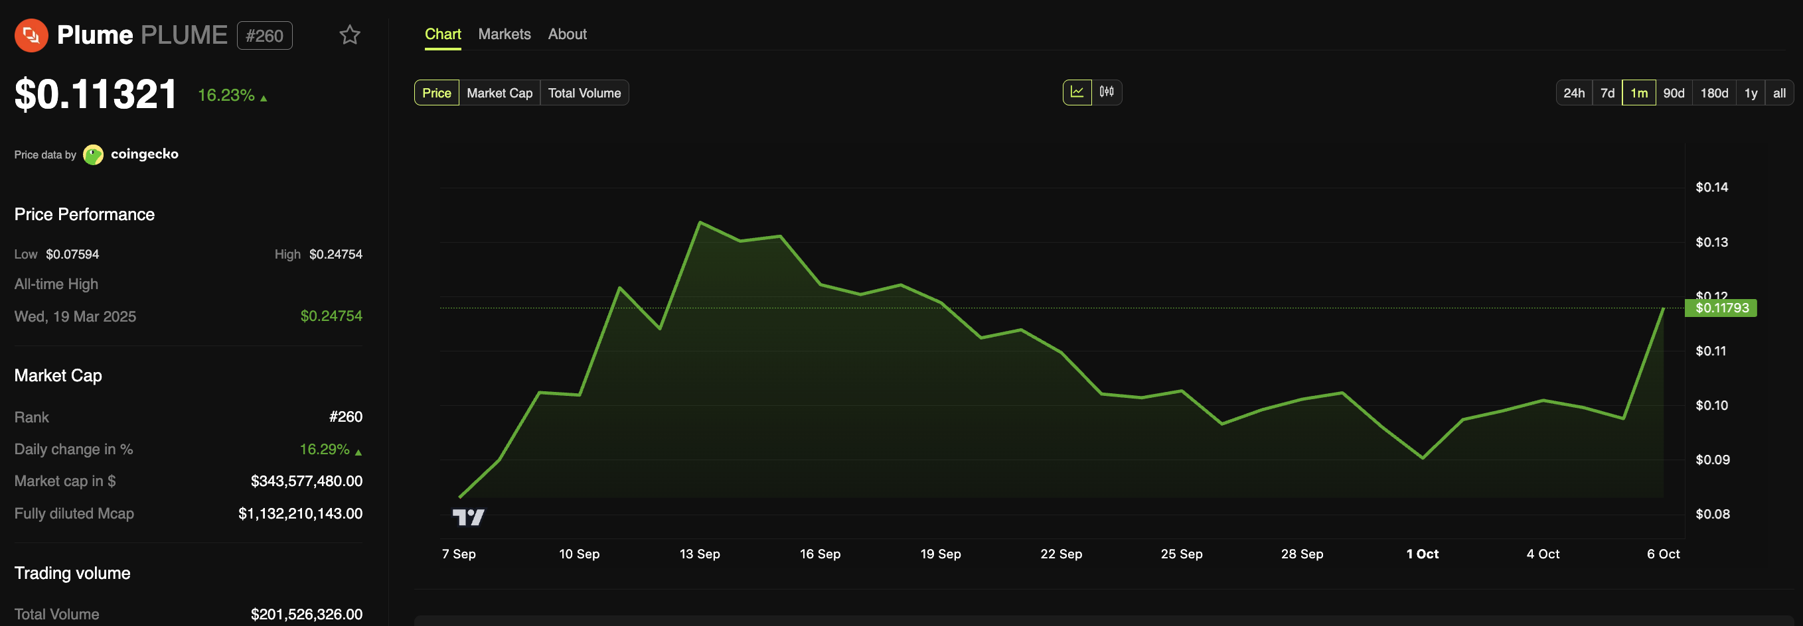Open the Chart tab
Screen dimensions: 1803x626
pyautogui.click(x=442, y=34)
